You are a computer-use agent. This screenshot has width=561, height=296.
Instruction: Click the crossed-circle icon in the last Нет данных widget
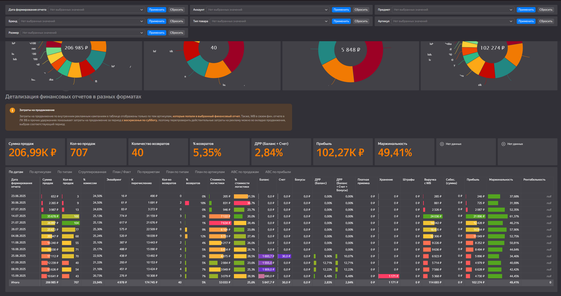503,144
